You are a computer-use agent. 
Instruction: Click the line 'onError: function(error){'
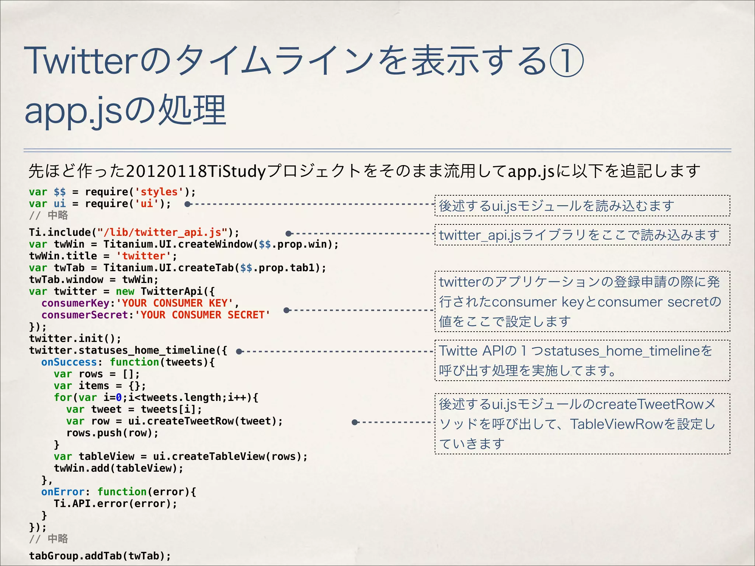pos(119,492)
